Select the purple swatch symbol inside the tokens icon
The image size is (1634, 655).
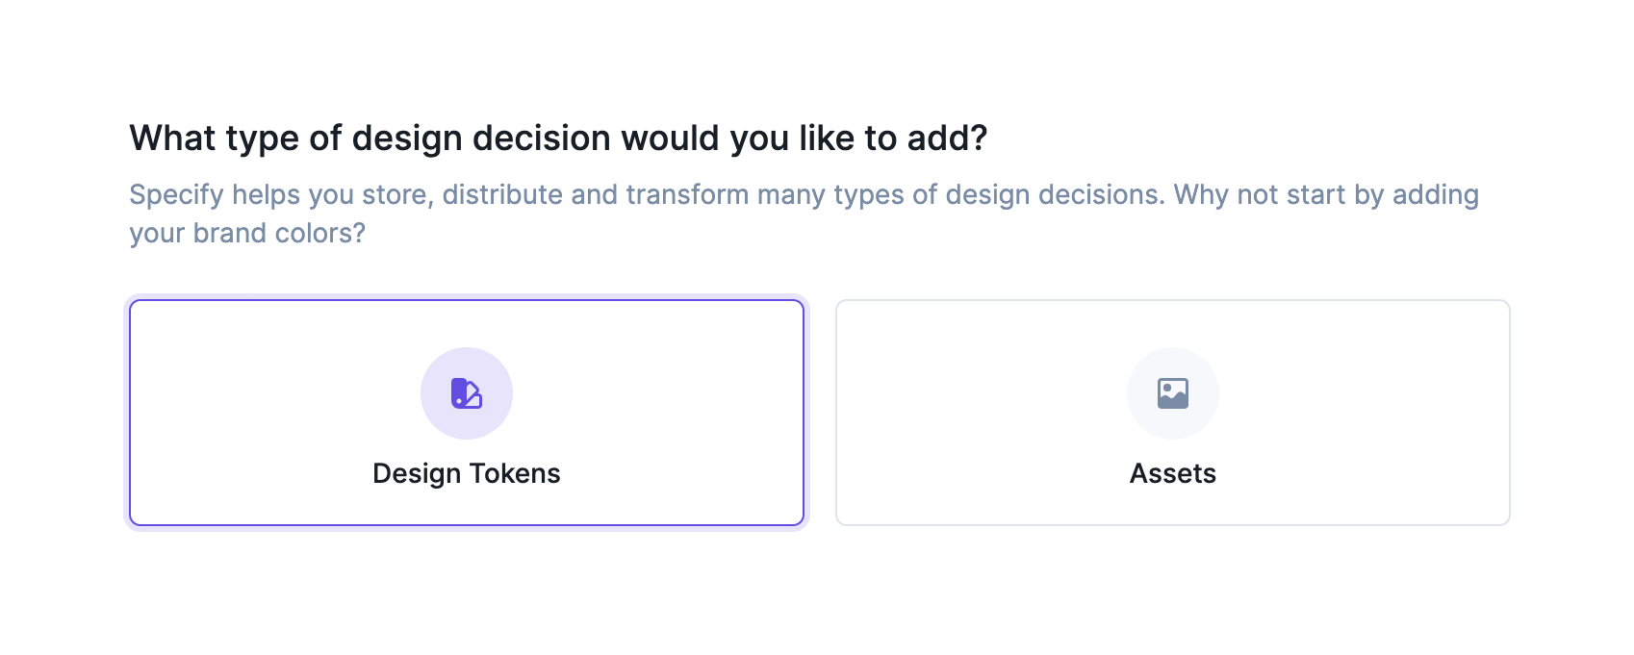point(466,392)
